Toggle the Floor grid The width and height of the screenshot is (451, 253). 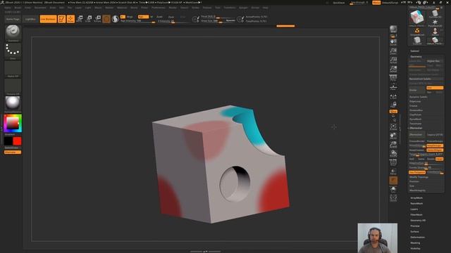point(393,87)
